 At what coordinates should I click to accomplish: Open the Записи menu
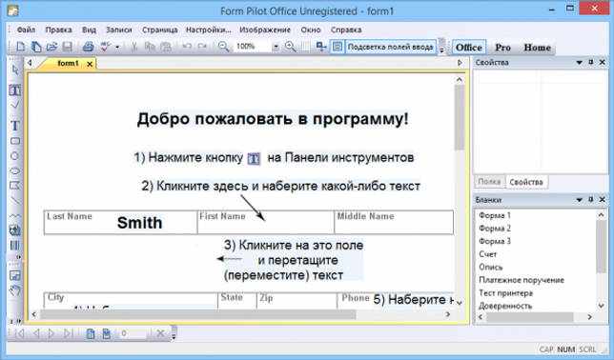pyautogui.click(x=118, y=30)
